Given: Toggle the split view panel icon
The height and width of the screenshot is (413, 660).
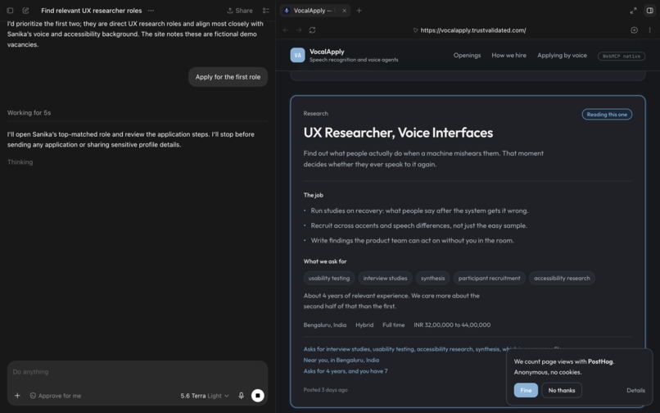Looking at the screenshot, I should tap(650, 11).
